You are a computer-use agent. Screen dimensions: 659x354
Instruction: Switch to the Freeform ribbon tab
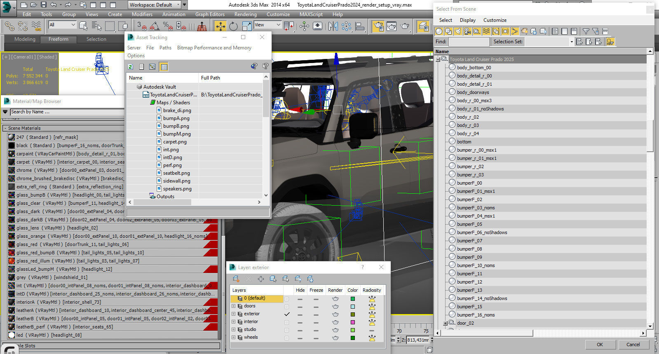point(59,39)
